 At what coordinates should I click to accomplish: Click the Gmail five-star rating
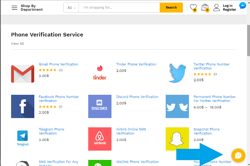click(47, 70)
